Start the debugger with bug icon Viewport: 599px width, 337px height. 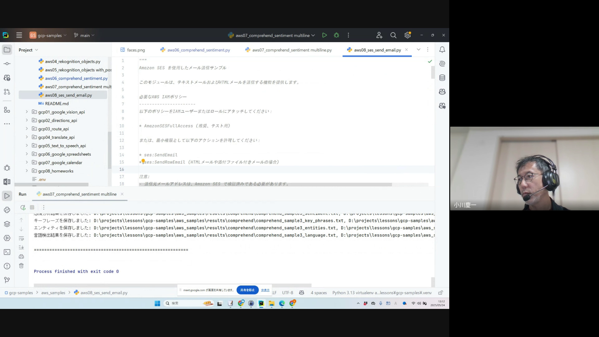coord(336,35)
